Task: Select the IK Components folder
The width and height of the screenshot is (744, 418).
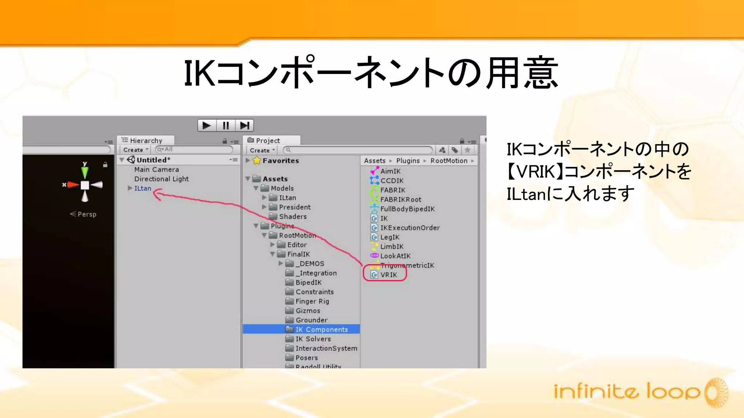Action: click(x=302, y=329)
